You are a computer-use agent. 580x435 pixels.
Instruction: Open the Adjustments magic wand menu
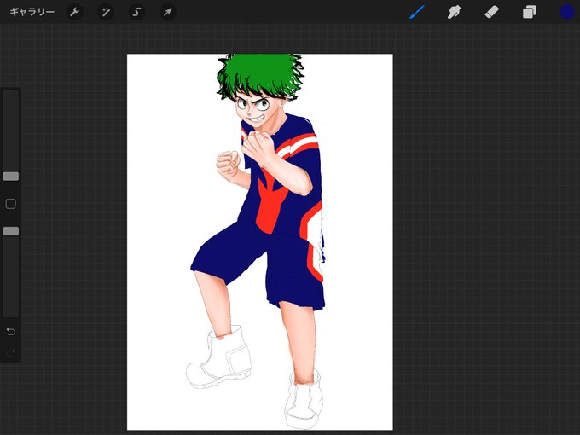point(106,12)
